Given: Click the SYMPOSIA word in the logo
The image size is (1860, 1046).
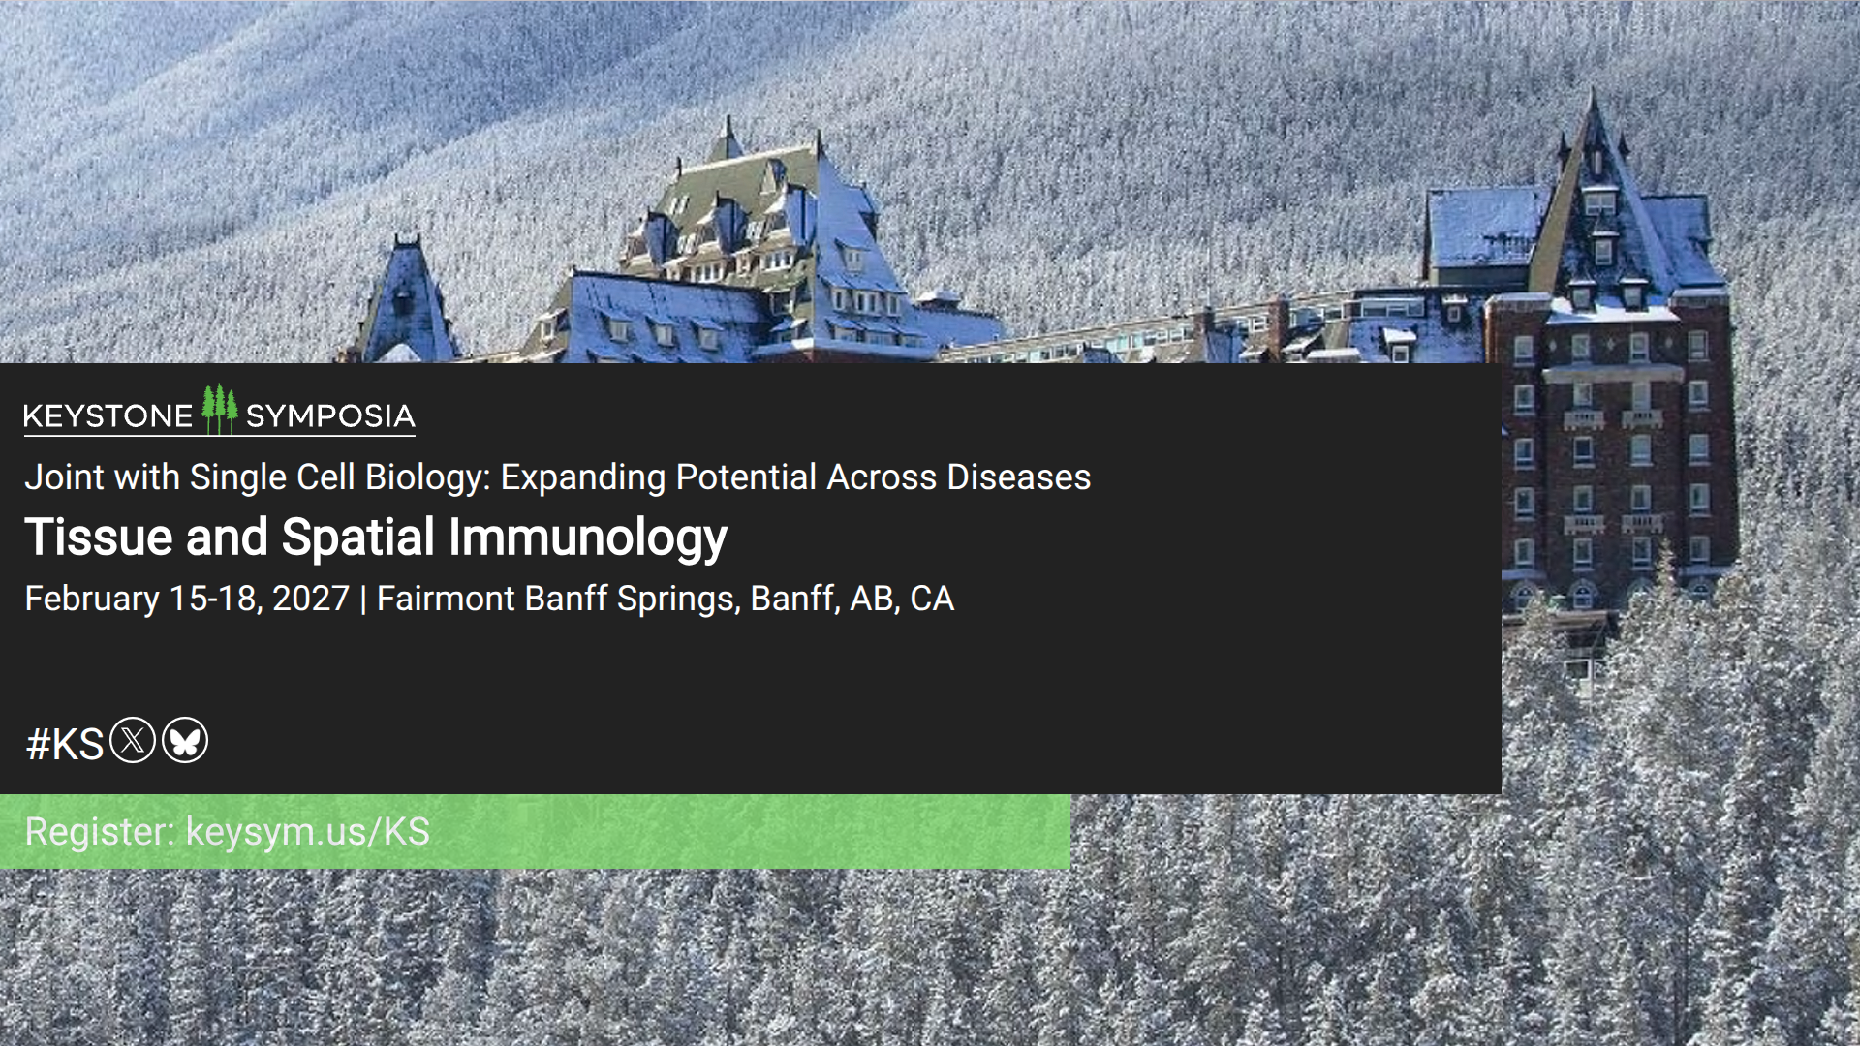Looking at the screenshot, I should (x=330, y=416).
